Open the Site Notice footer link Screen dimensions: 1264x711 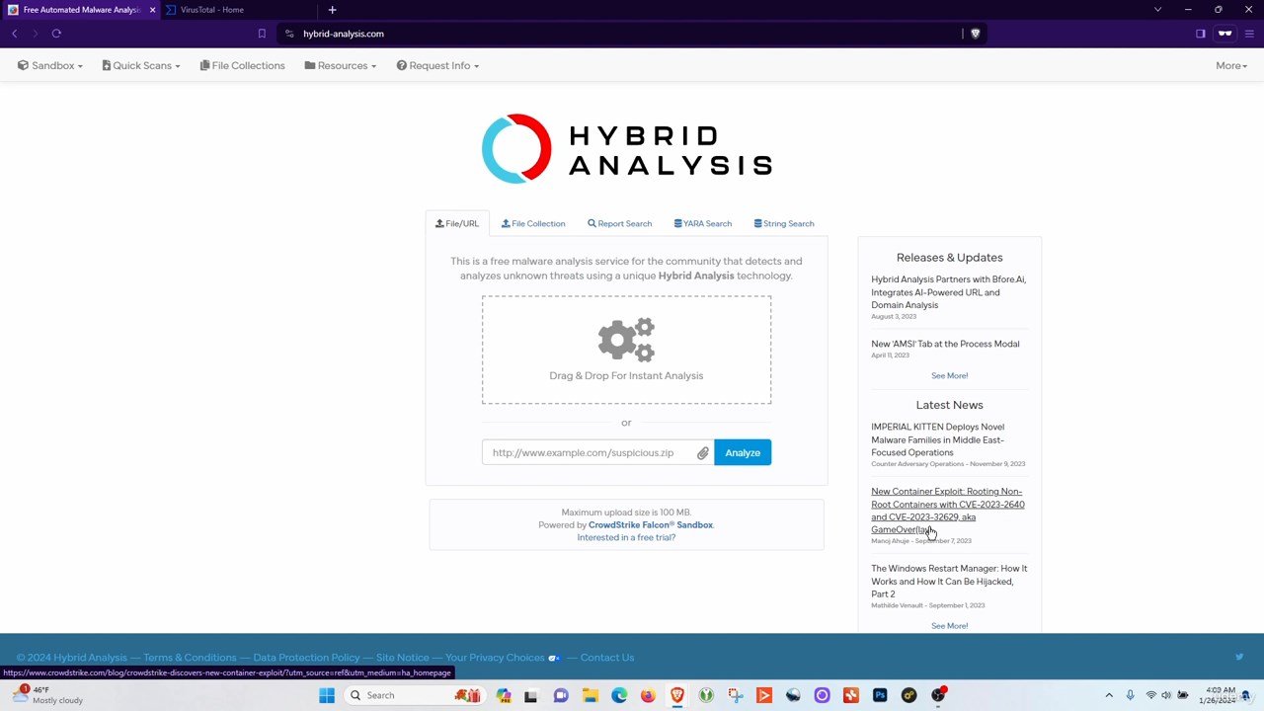(x=402, y=658)
